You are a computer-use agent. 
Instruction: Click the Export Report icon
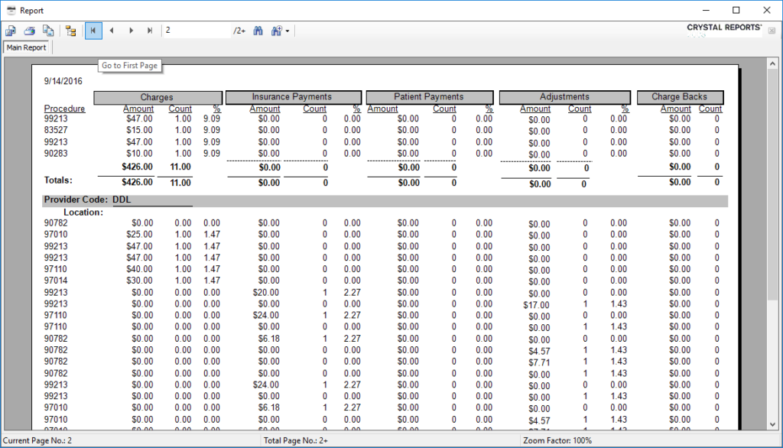coord(11,31)
